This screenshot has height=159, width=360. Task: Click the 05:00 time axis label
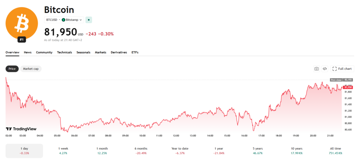tap(57, 136)
